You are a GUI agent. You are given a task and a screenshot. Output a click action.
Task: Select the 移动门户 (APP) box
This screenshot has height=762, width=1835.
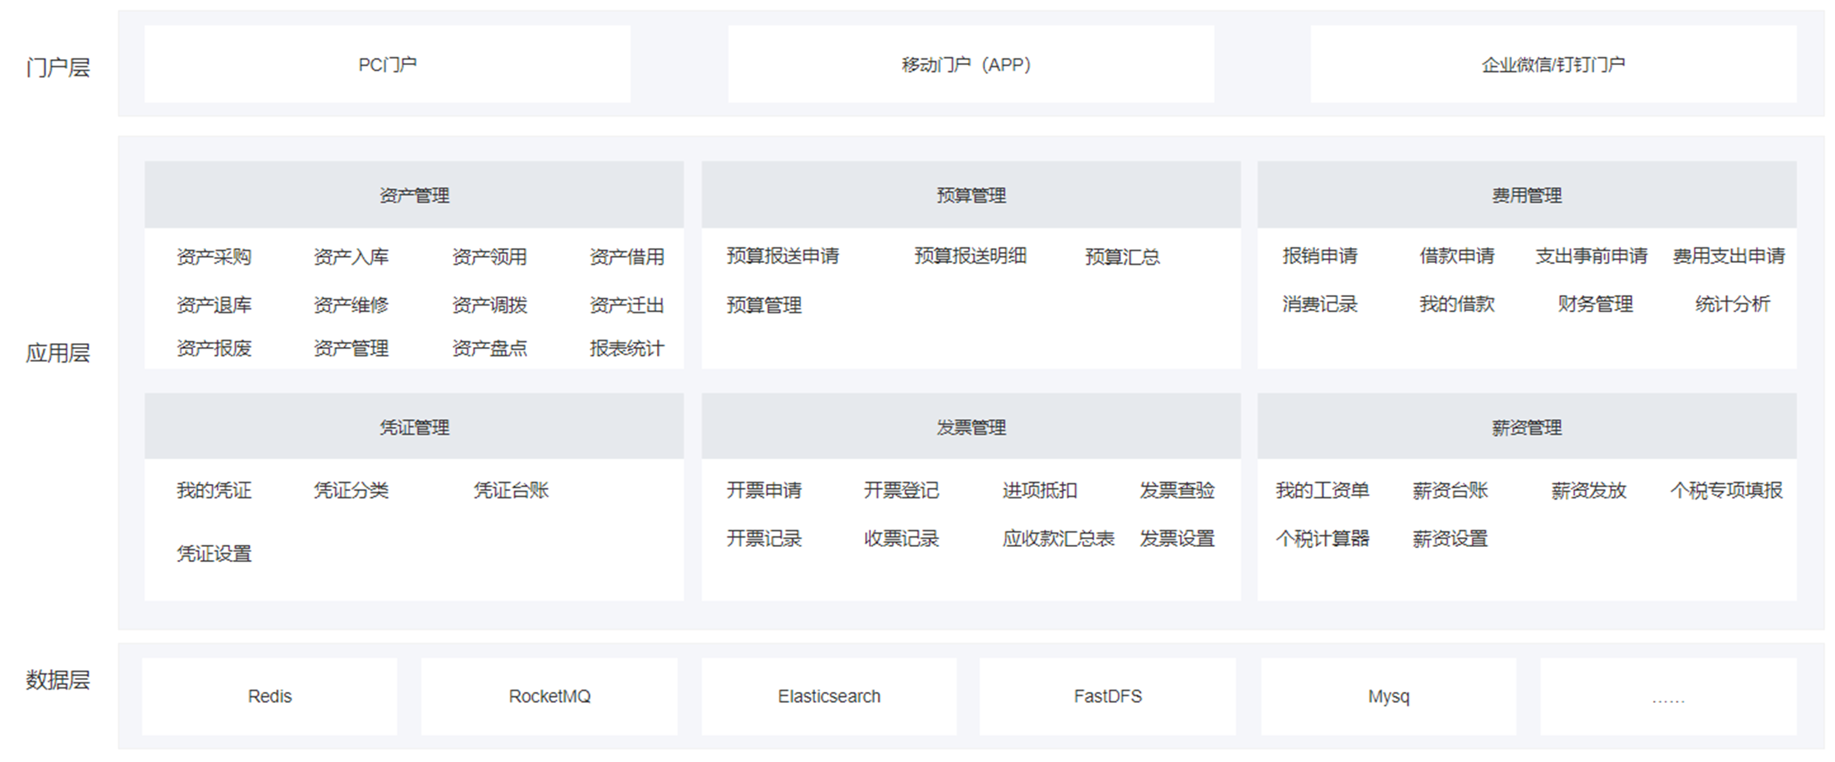coord(971,64)
